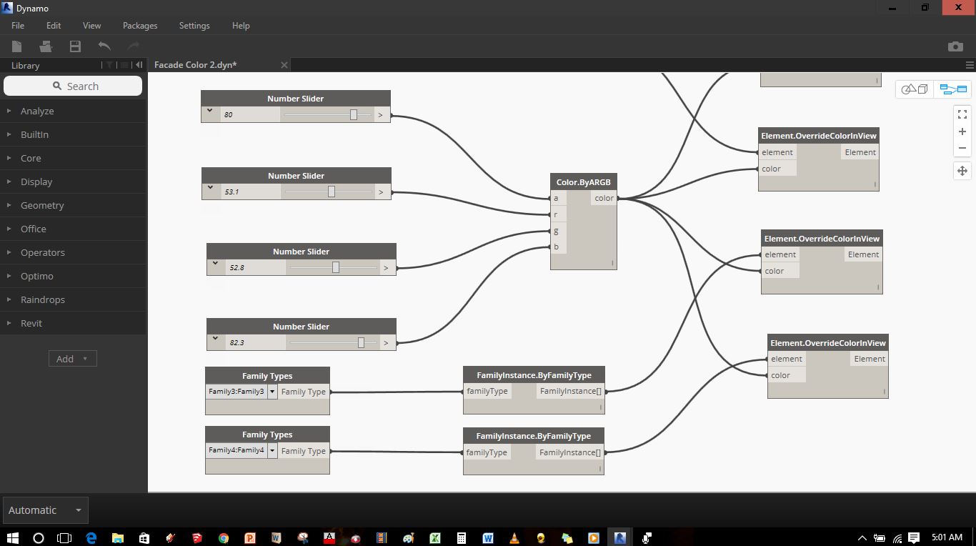Click the slider handle set to 52.8
This screenshot has width=976, height=546.
point(335,267)
